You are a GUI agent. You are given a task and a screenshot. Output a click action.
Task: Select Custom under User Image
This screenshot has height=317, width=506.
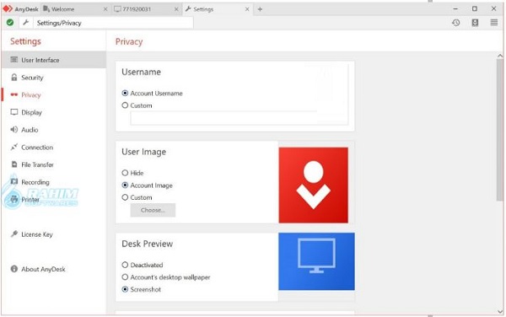[125, 197]
